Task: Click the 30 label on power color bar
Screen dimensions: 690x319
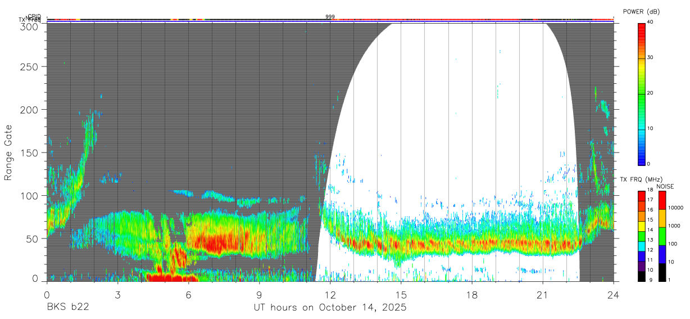Action: (650, 57)
